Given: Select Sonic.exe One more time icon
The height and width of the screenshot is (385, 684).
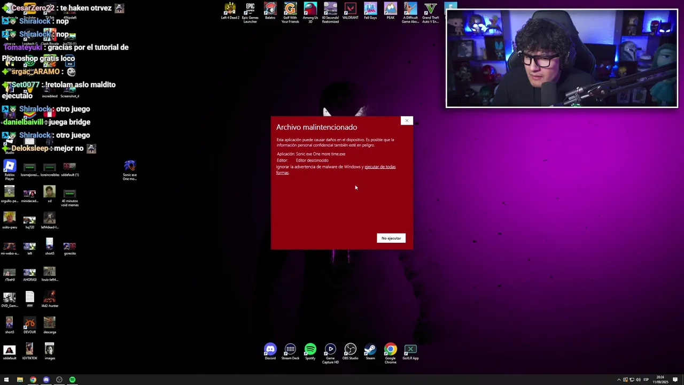Looking at the screenshot, I should pos(130,171).
